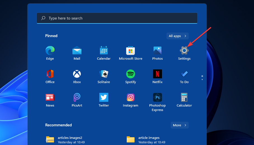
Task: Click in the 'Type here to search' field
Action: (117, 18)
